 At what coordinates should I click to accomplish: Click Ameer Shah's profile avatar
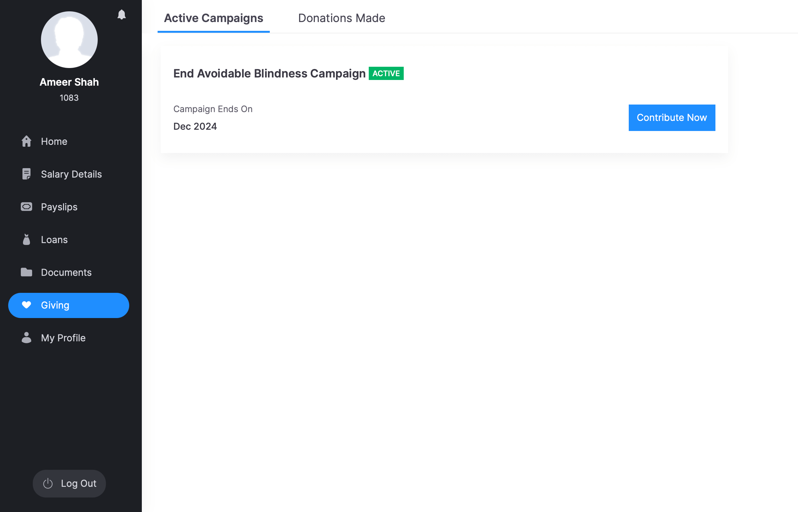[x=69, y=40]
